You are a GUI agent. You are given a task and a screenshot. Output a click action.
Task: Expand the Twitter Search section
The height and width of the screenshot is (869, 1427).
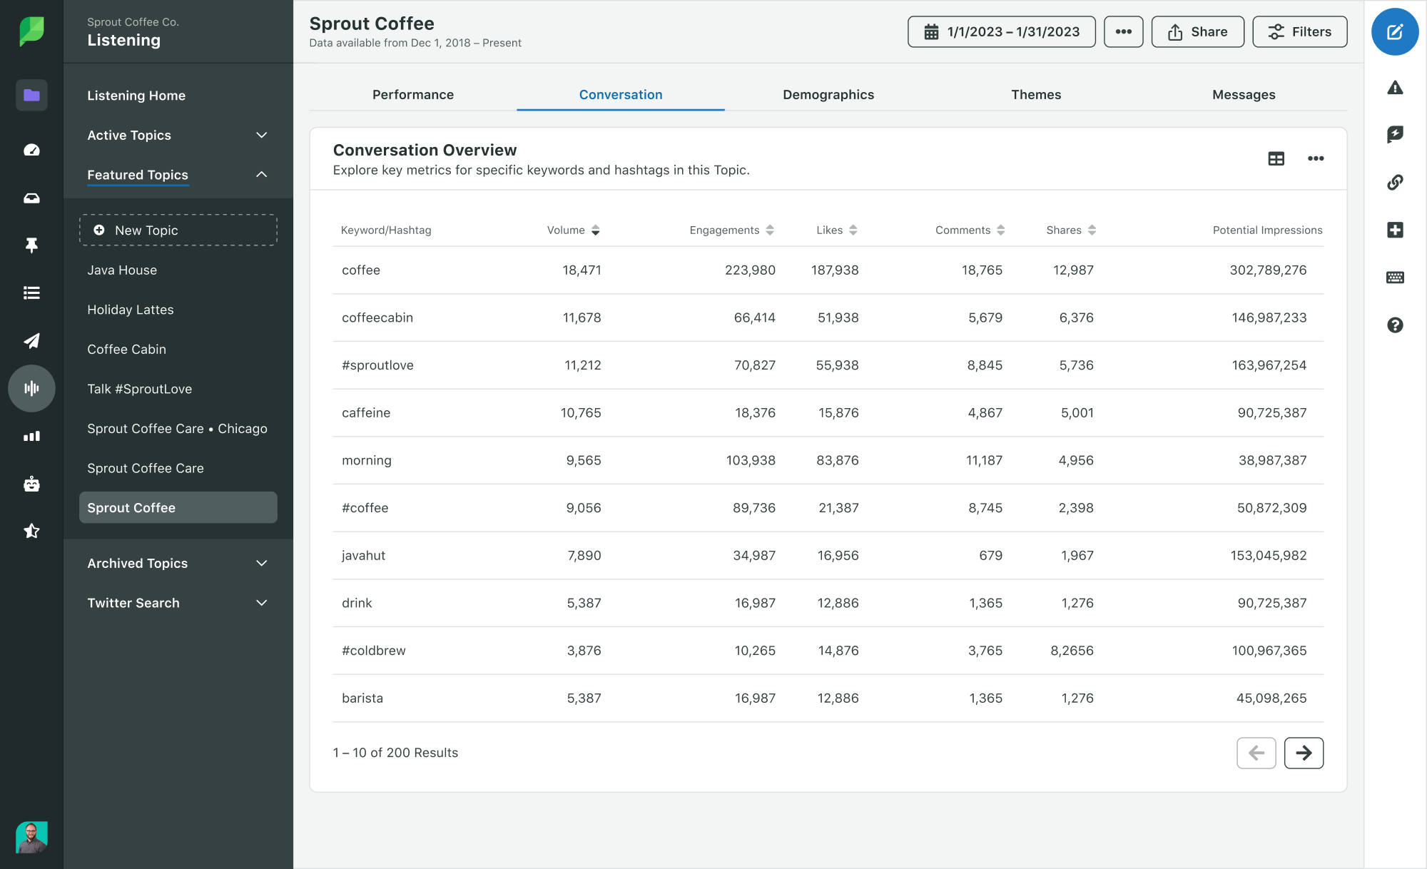click(x=261, y=602)
